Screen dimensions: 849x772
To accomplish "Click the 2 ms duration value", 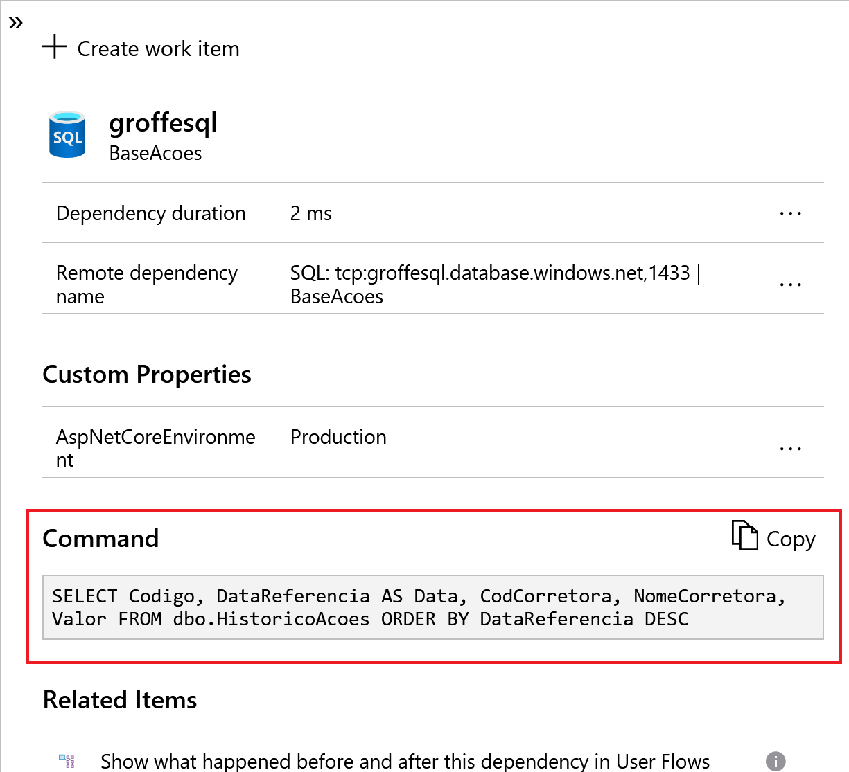I will click(x=310, y=213).
